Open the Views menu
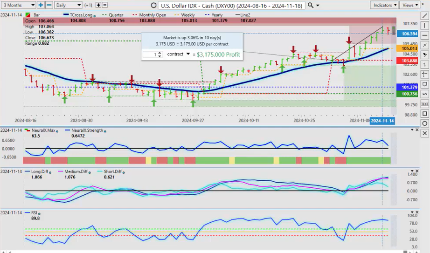The height and width of the screenshot is (253, 430). (409, 5)
